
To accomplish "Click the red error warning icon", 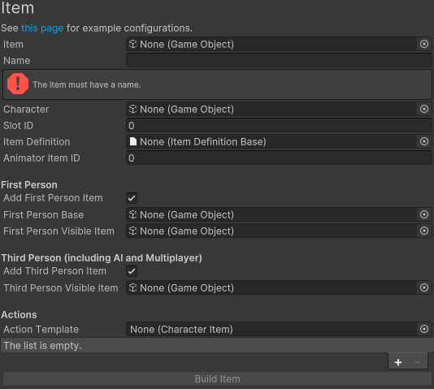I will pos(18,84).
